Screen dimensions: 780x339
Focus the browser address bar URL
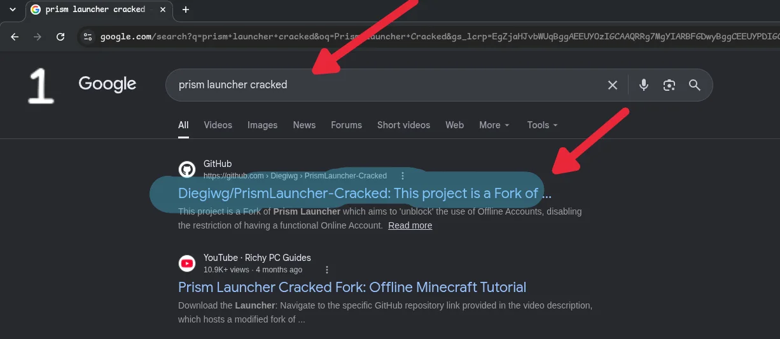[x=439, y=36]
